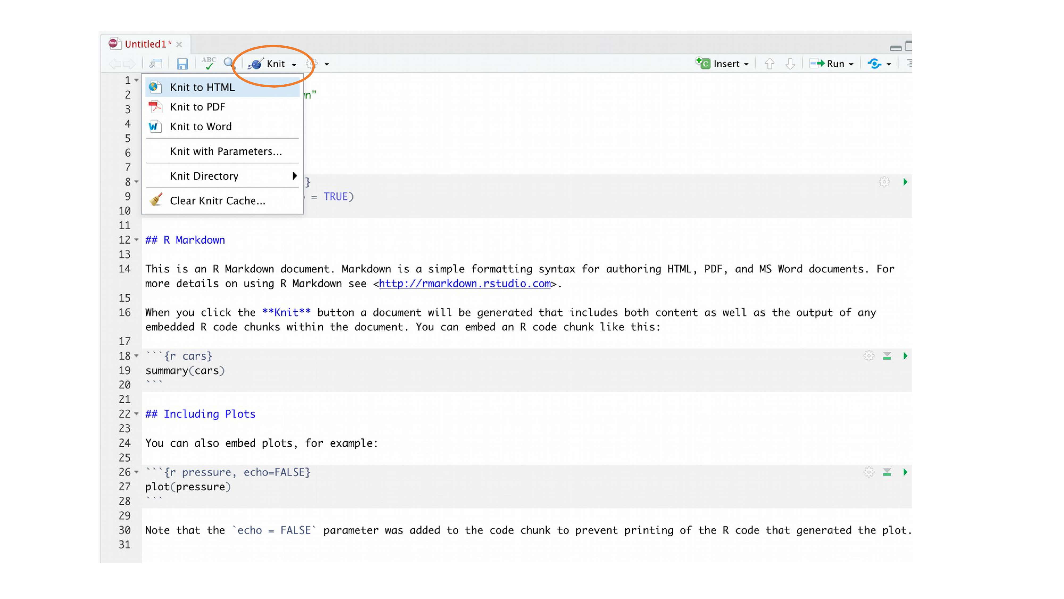The image size is (1064, 599).
Task: Open the gear options dropdown arrow
Action: [x=327, y=64]
